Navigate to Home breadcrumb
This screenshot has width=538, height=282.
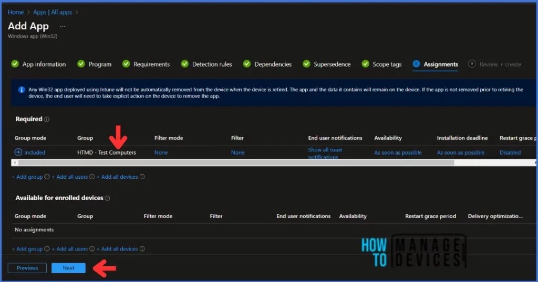pos(16,13)
